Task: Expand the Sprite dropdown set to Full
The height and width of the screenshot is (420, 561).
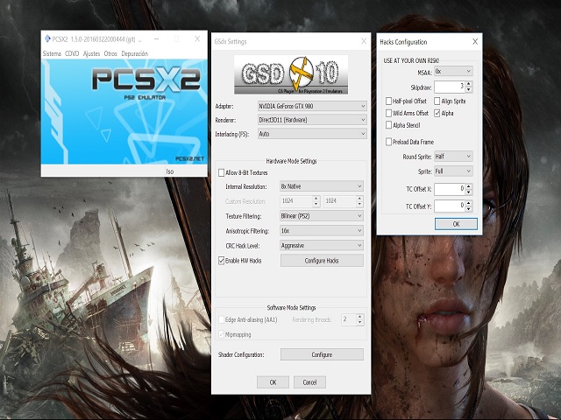Action: point(453,171)
